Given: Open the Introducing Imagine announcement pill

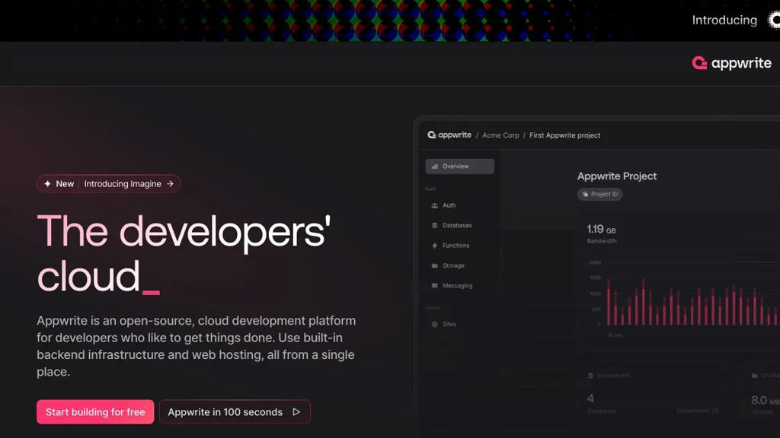Looking at the screenshot, I should click(122, 183).
